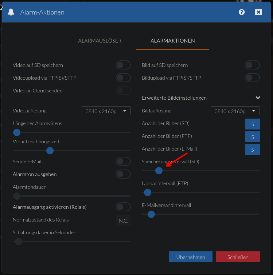The width and height of the screenshot is (273, 275).
Task: Click the Speicherungsintervall (SD) slider handle
Action: (159, 170)
